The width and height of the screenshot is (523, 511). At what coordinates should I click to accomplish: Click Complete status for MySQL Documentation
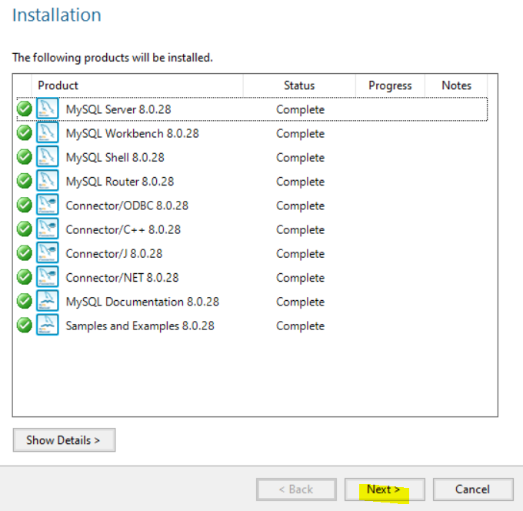pos(300,302)
